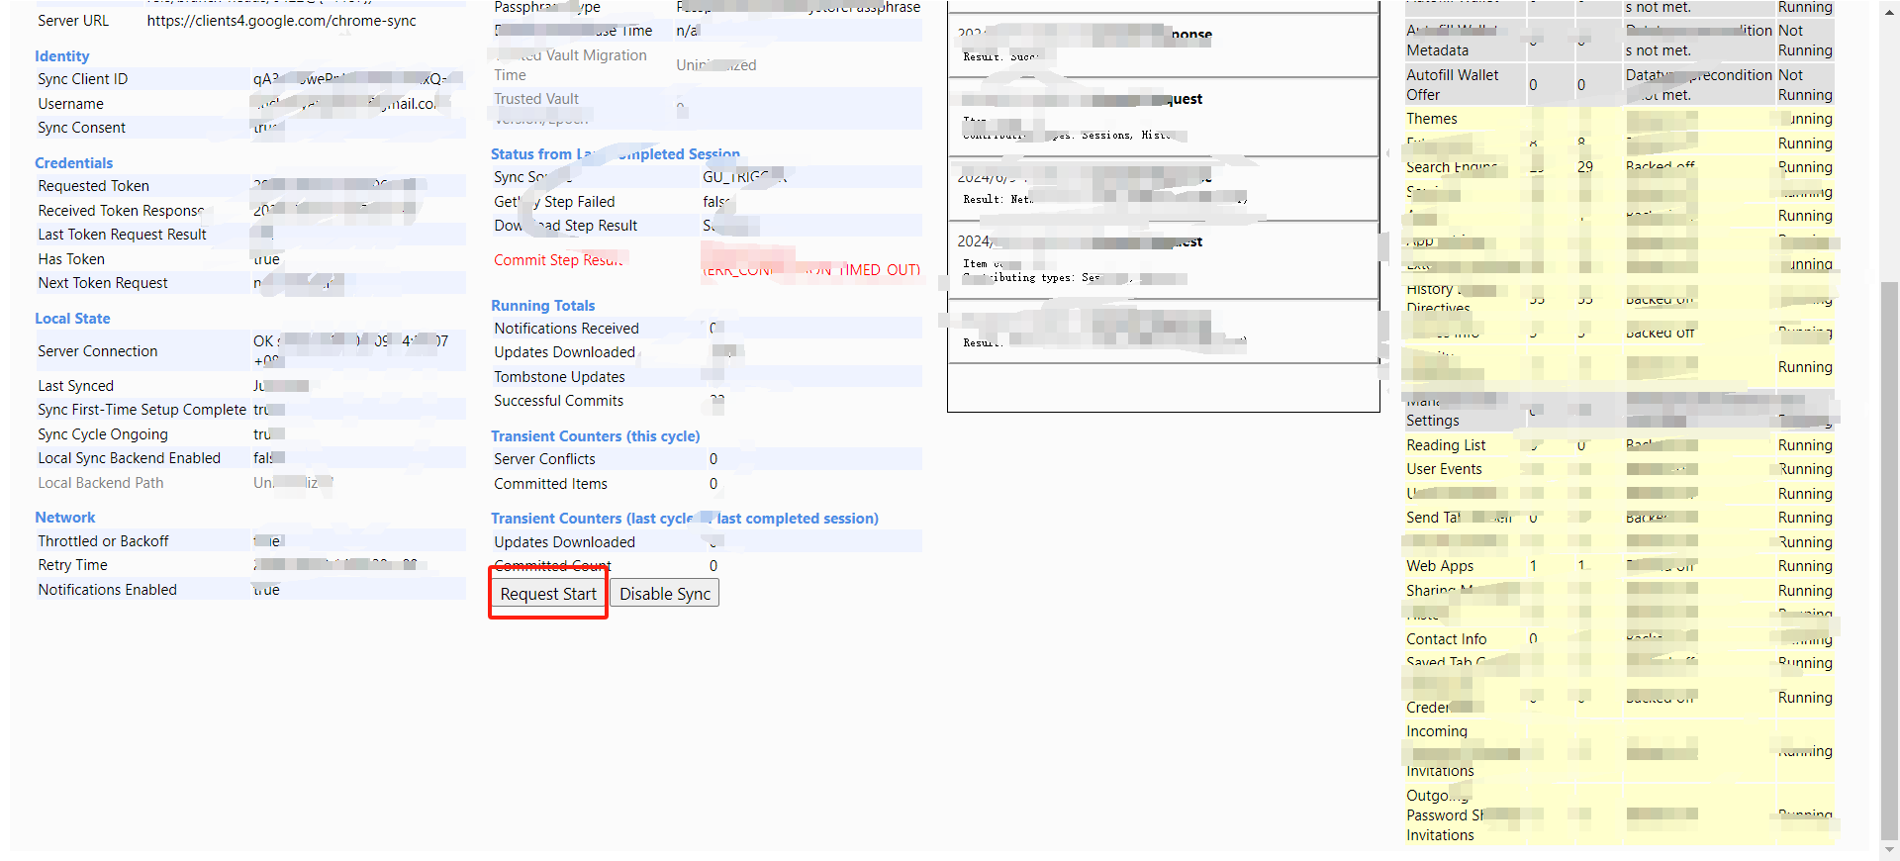Image resolution: width=1900 pixels, height=861 pixels.
Task: Click the red "Commit Step Result" label
Action: (x=558, y=260)
